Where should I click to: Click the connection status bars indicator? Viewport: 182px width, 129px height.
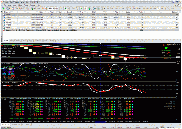163,127
